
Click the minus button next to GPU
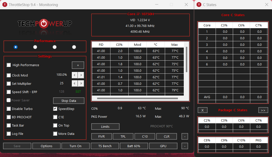point(185,146)
